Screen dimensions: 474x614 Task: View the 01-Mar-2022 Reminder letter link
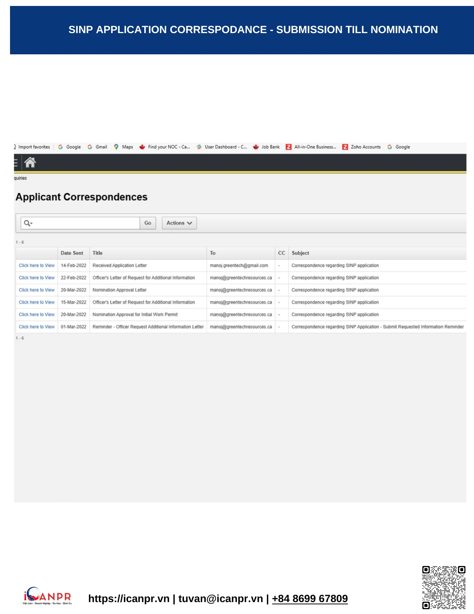click(36, 327)
